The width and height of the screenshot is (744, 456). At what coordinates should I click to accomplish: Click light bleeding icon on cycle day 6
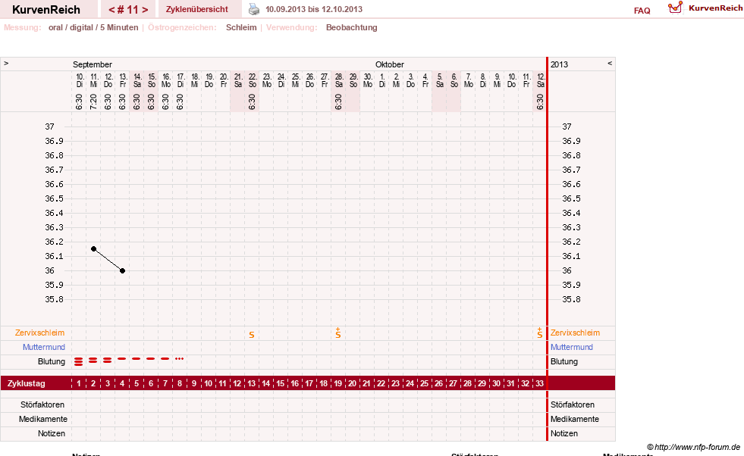[150, 359]
